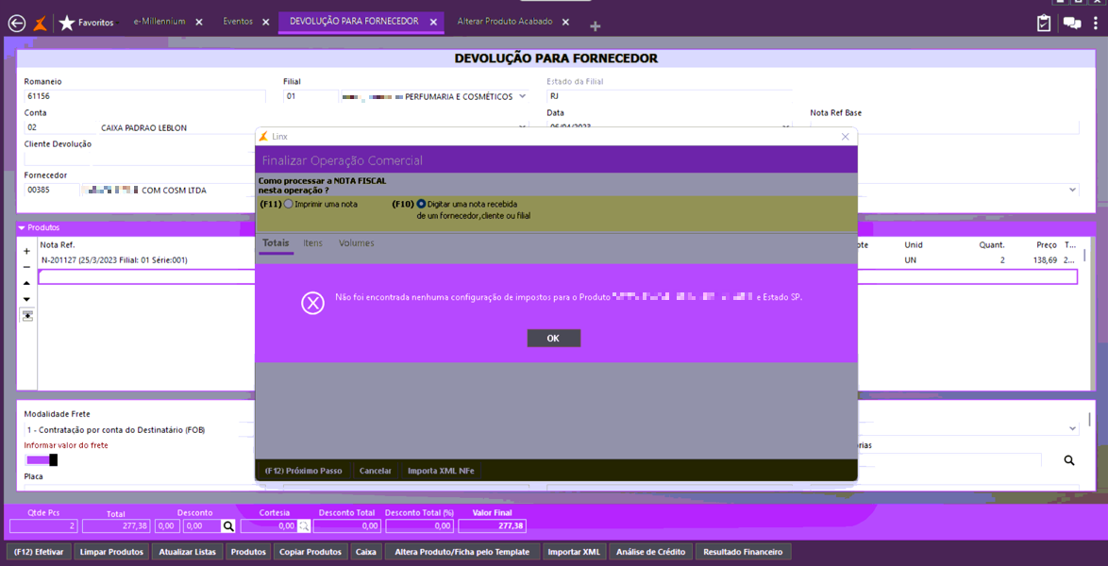Close the DEVOLUÇÃO PARA FORNECEDOR tab
The width and height of the screenshot is (1108, 566).
434,23
